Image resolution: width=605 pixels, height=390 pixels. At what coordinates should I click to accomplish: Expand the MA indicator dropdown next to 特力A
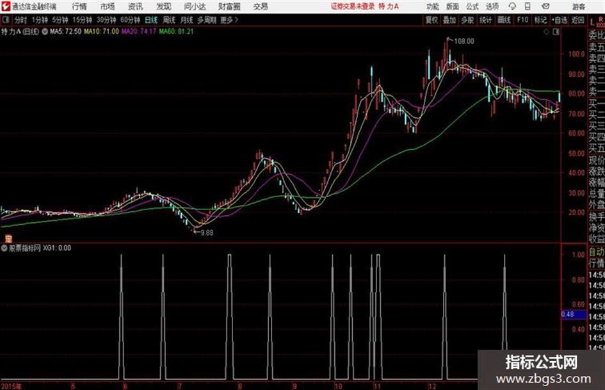tap(45, 31)
